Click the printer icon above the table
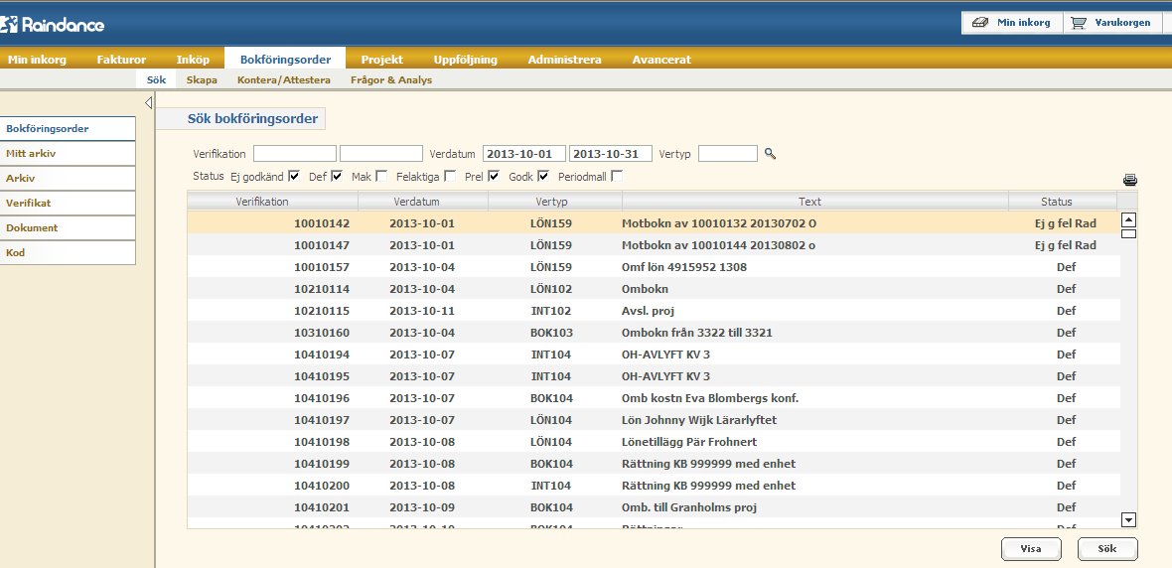Image resolution: width=1172 pixels, height=568 pixels. coord(1129,180)
